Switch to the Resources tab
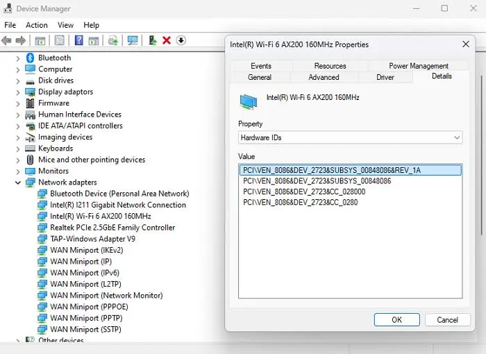486x354 pixels. click(330, 66)
